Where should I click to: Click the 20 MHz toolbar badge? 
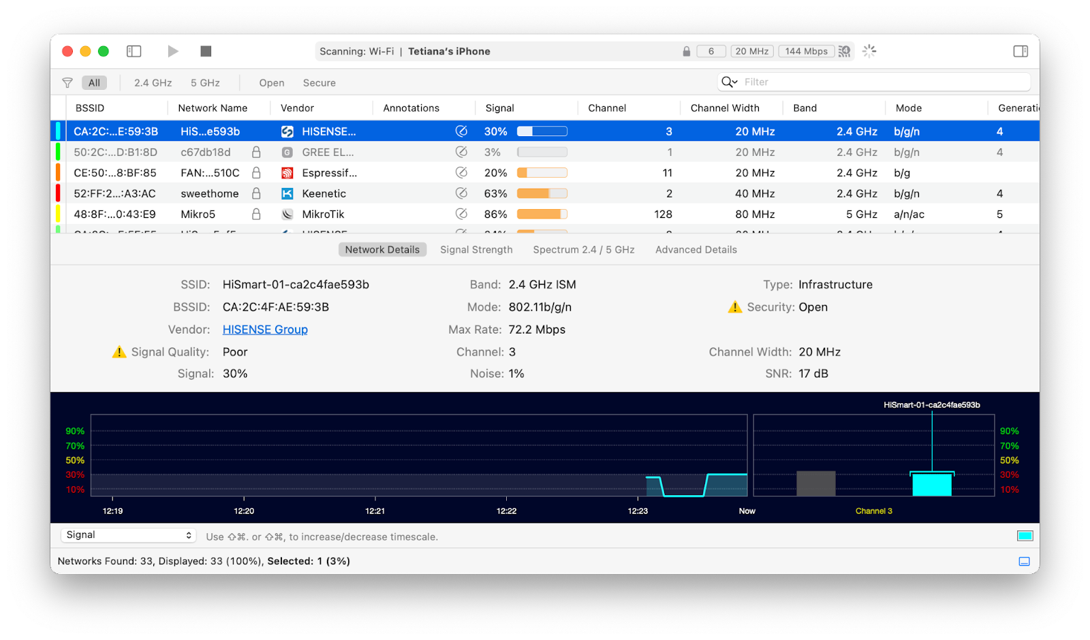(752, 51)
